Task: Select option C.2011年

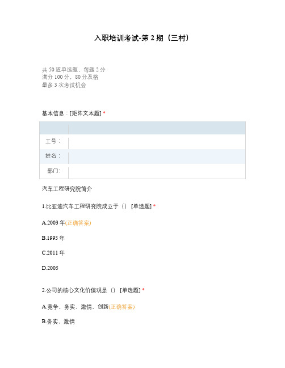Action: pos(53,253)
